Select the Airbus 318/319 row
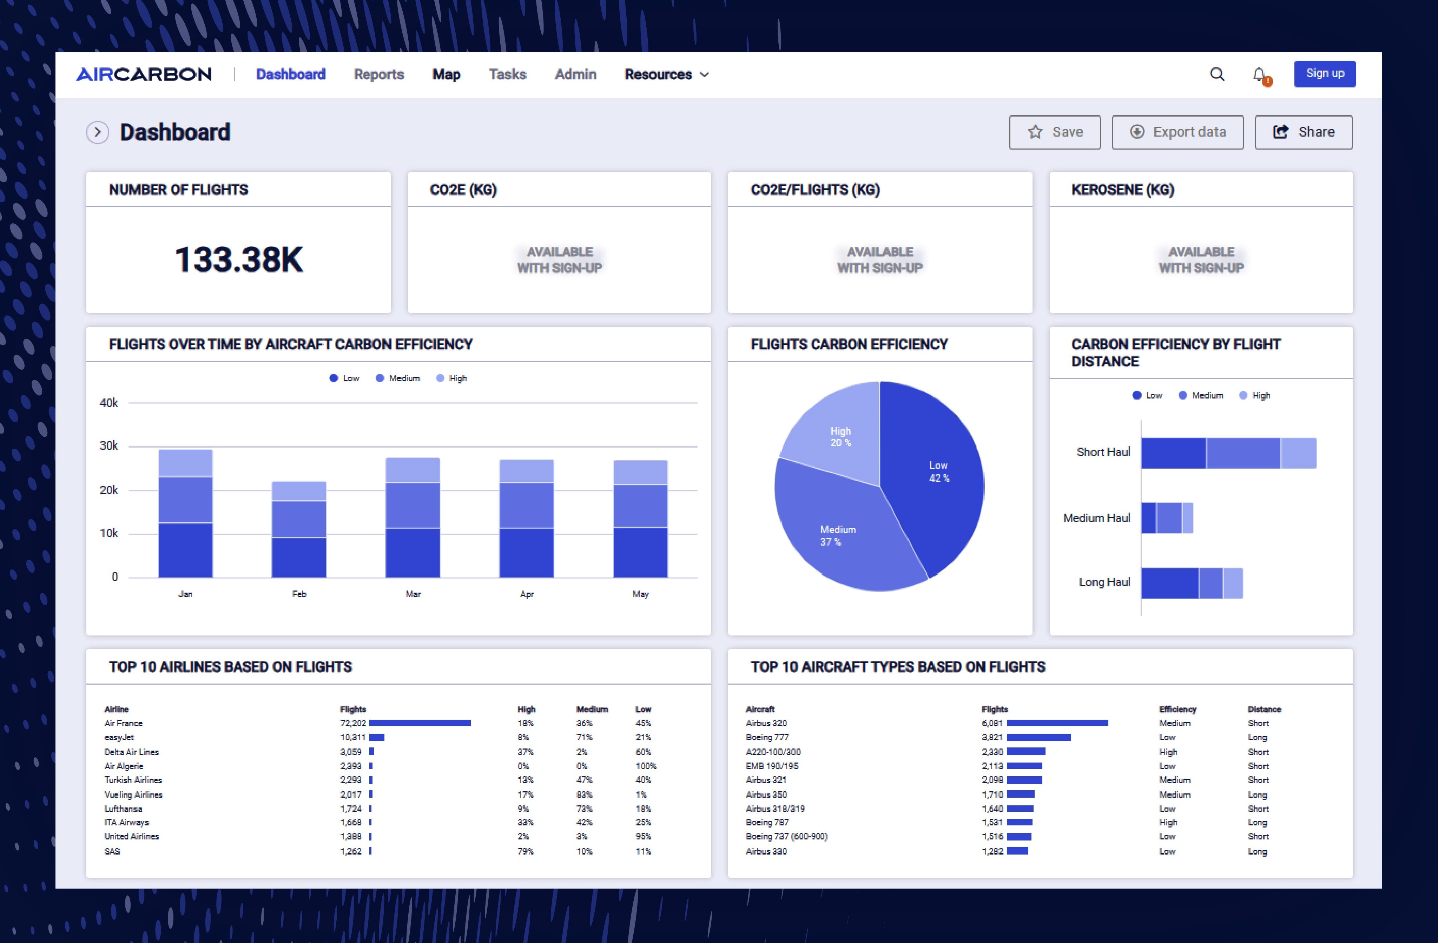 pos(1014,808)
